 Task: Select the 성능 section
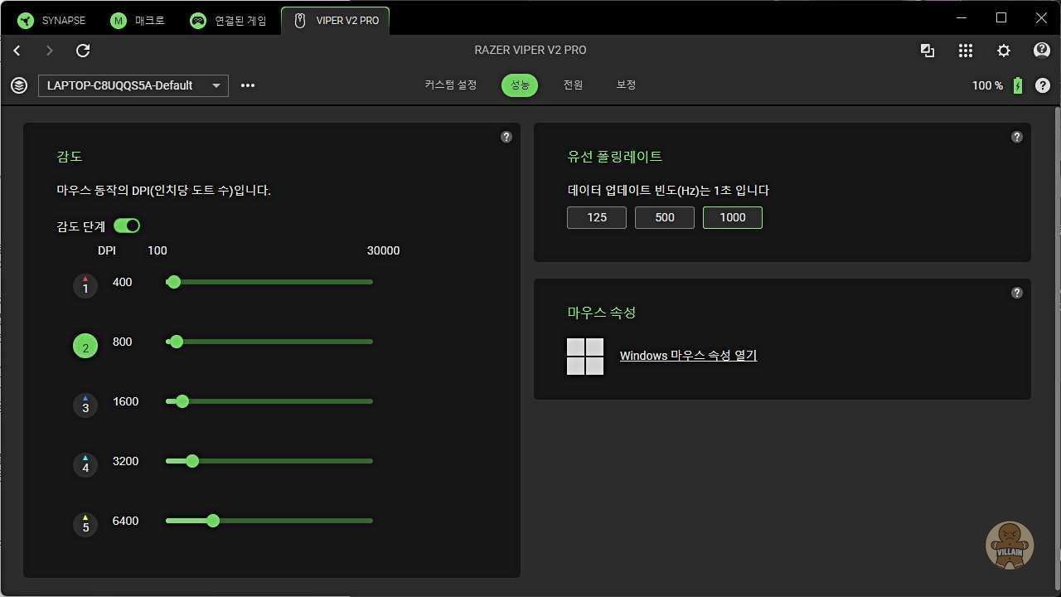520,85
